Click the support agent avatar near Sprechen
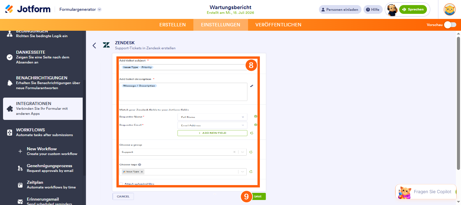This screenshot has width=461, height=205. point(392,9)
